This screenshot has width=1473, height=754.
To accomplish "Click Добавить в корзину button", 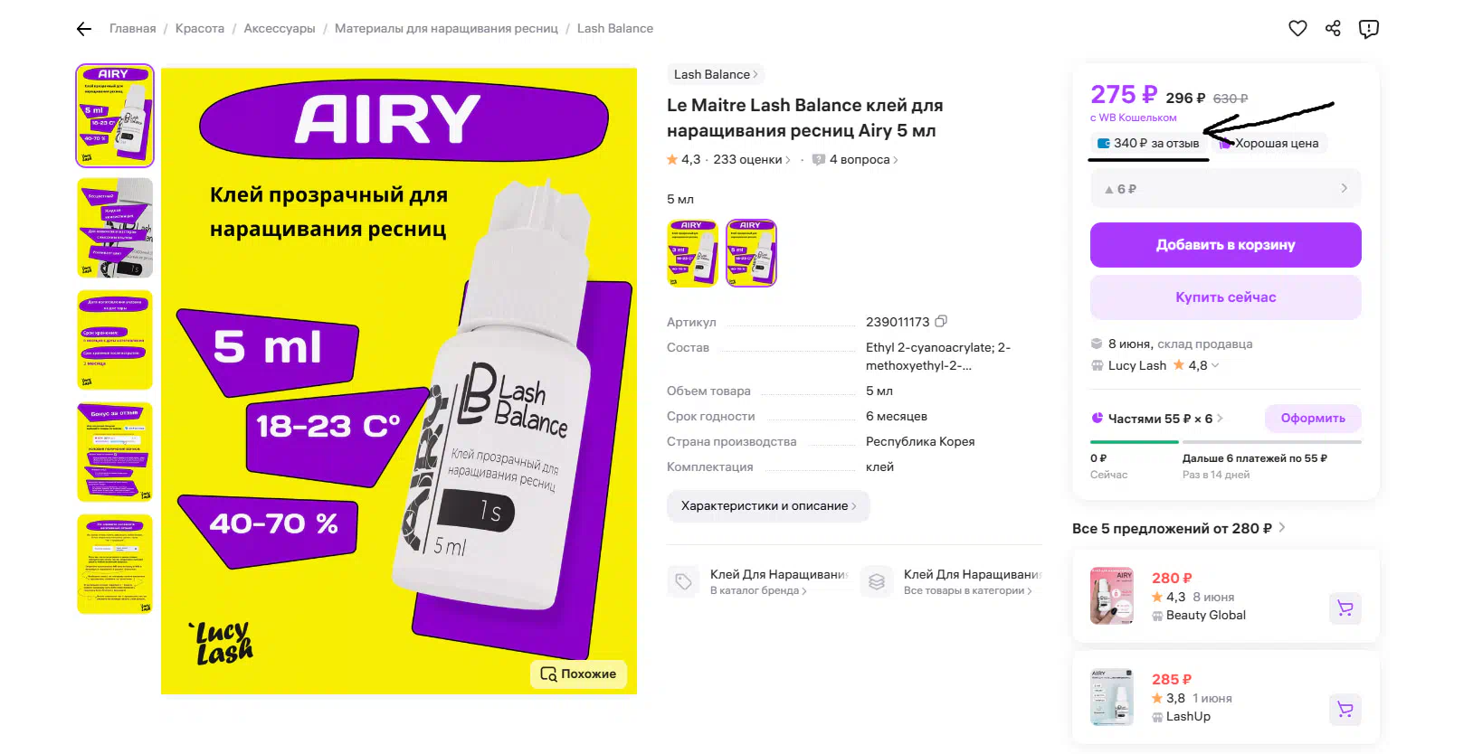I will coord(1226,245).
